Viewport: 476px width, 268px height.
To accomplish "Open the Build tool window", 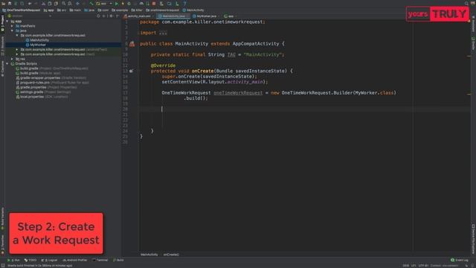I will click(x=118, y=260).
